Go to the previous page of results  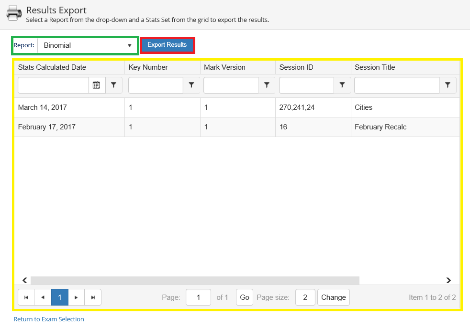(43, 297)
